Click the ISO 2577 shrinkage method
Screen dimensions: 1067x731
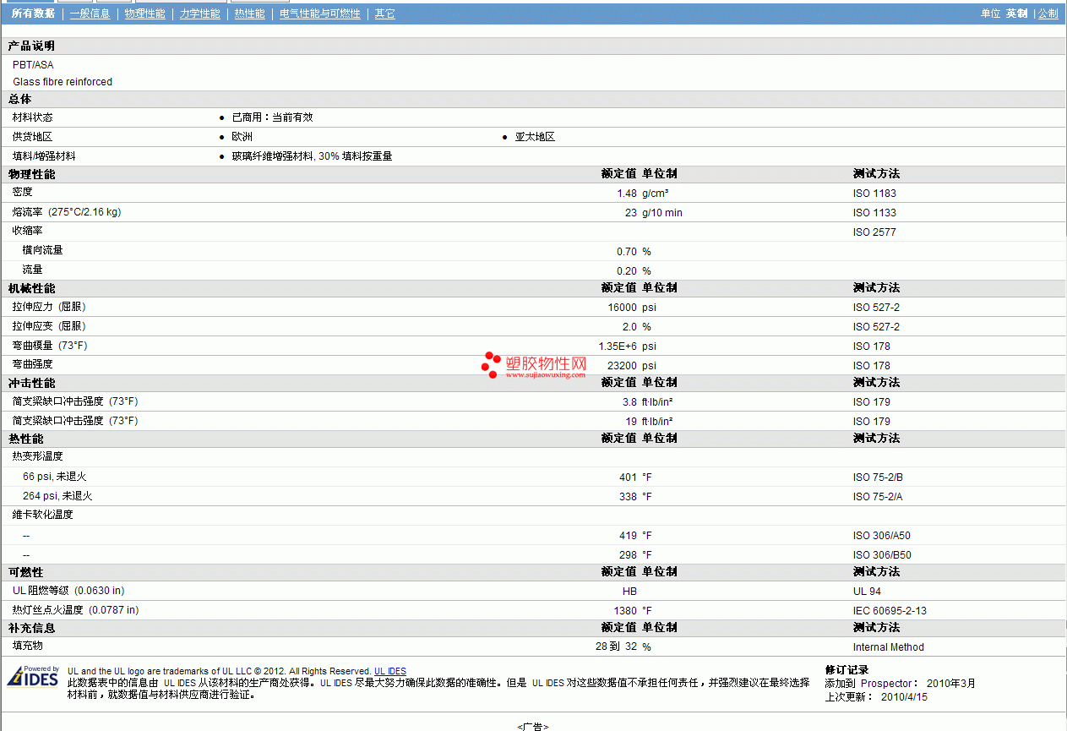pyautogui.click(x=874, y=232)
